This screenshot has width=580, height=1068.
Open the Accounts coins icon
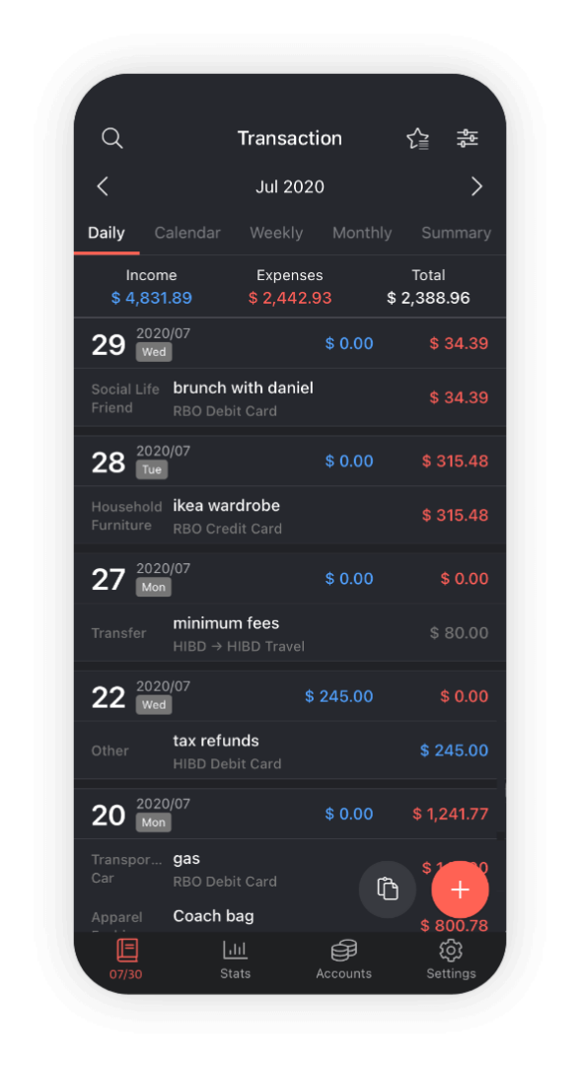tap(344, 950)
